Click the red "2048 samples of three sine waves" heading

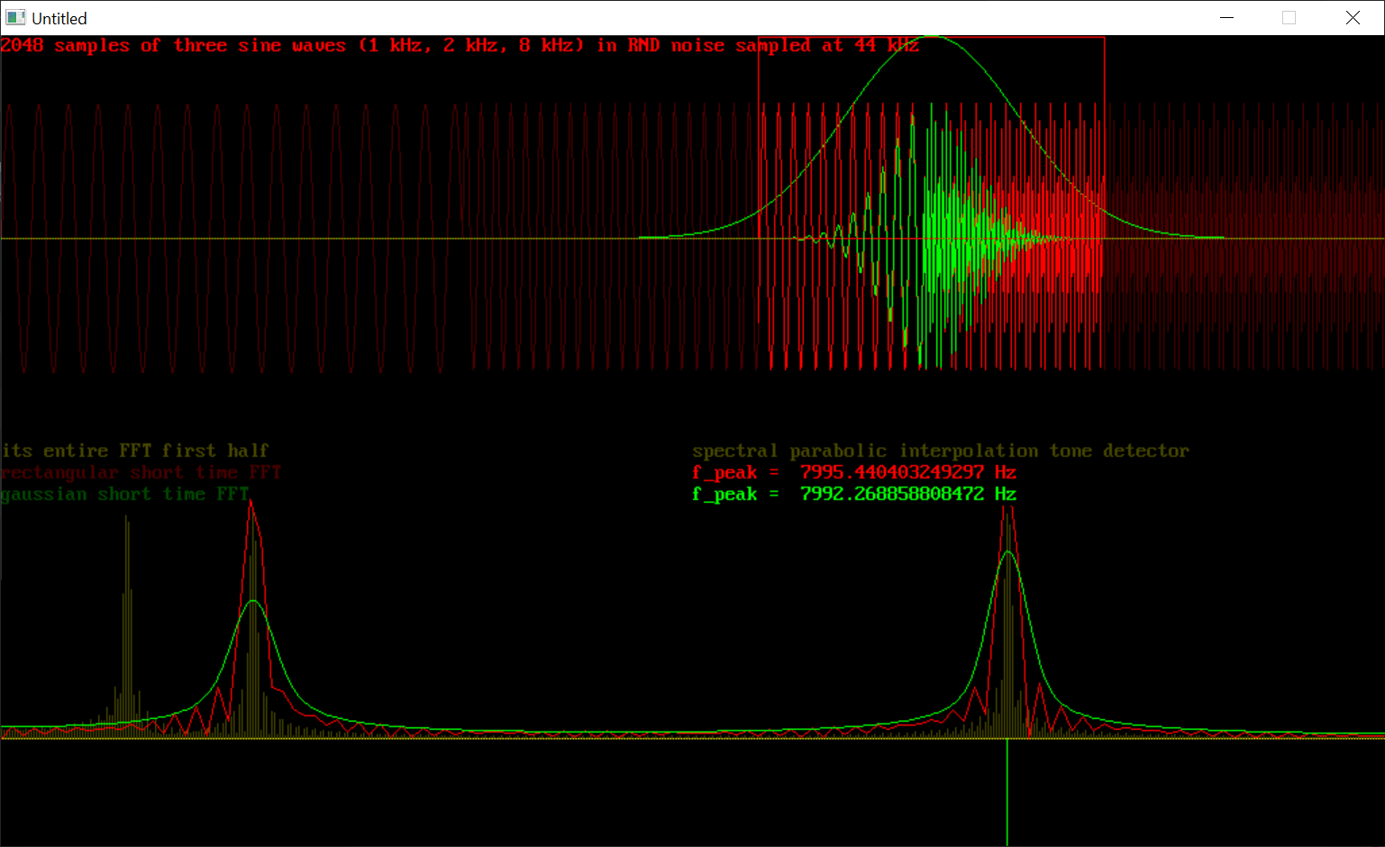tap(460, 46)
